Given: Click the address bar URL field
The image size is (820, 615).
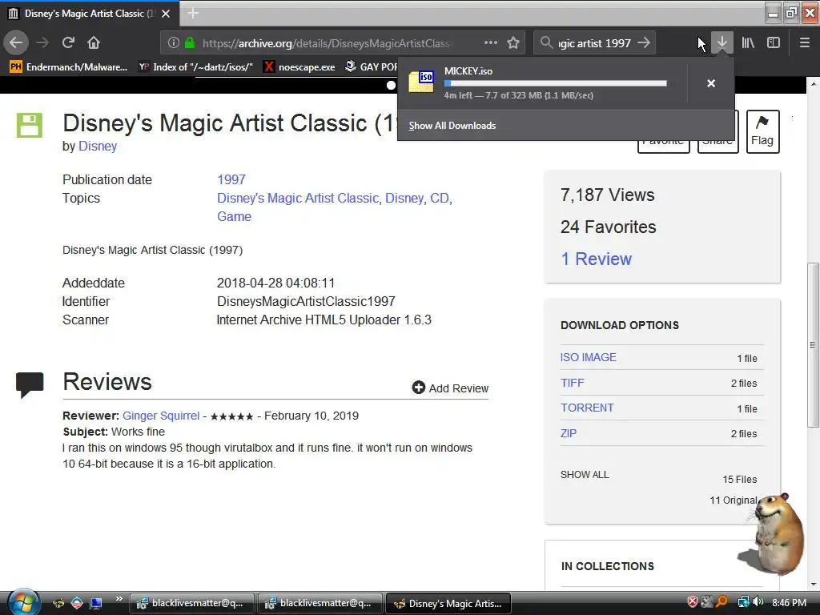Looking at the screenshot, I should [327, 43].
